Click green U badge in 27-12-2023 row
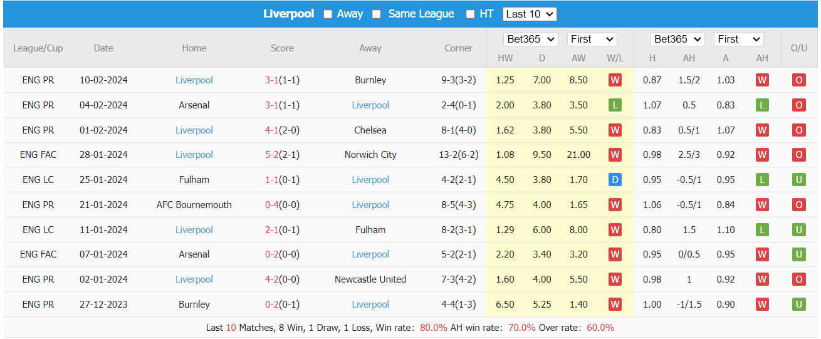The height and width of the screenshot is (339, 821). point(799,305)
